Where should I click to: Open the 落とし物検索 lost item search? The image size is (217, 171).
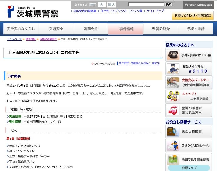tap(189, 131)
